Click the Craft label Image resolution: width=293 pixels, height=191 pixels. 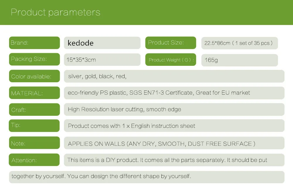coord(34,110)
